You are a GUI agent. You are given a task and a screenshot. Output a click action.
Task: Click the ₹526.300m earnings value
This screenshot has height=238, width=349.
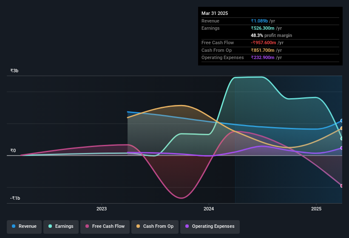coord(263,28)
